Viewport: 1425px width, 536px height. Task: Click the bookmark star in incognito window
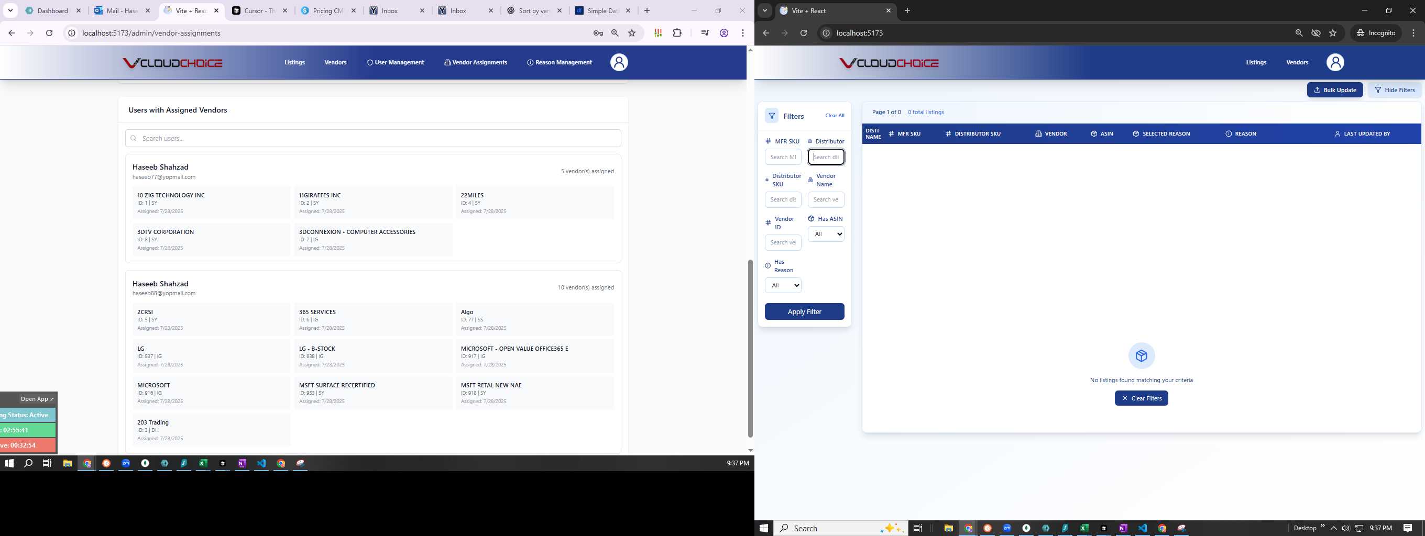coord(1333,33)
